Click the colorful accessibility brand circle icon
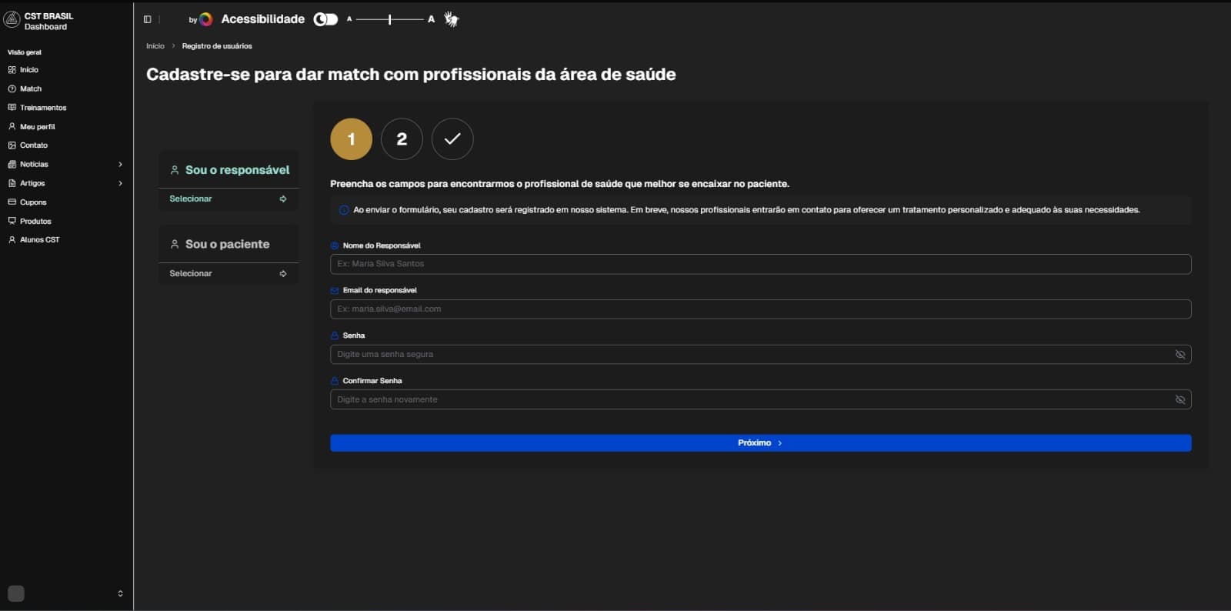1231x611 pixels. pos(205,19)
